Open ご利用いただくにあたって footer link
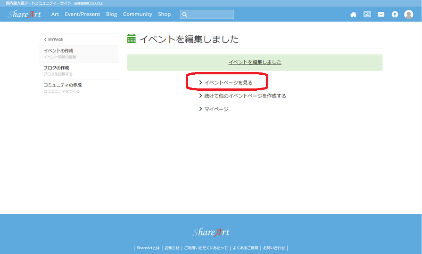 coord(206,248)
